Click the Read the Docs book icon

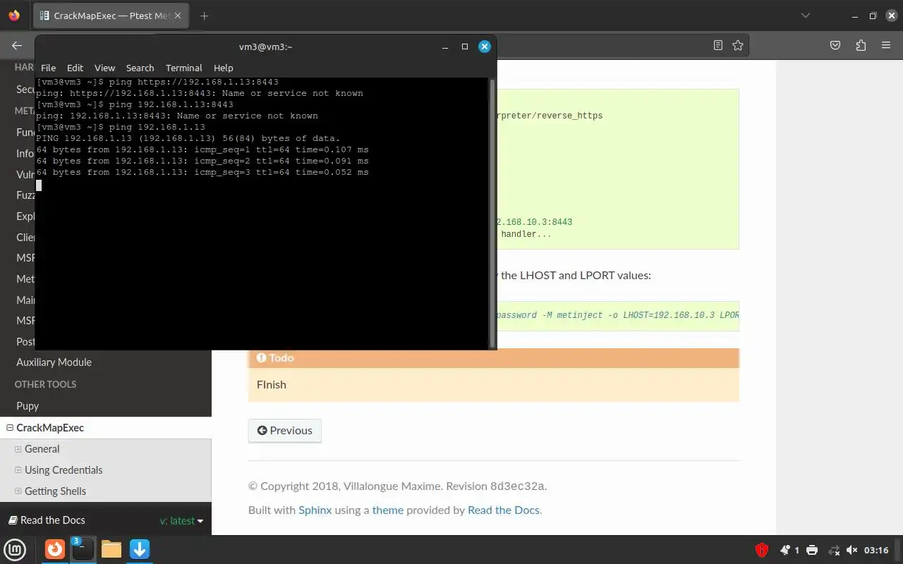pyautogui.click(x=12, y=520)
